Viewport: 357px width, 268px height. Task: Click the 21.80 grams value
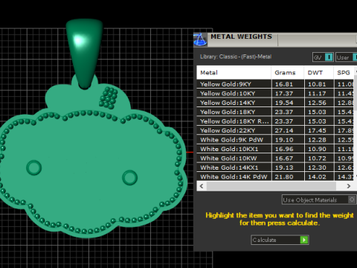pyautogui.click(x=284, y=177)
